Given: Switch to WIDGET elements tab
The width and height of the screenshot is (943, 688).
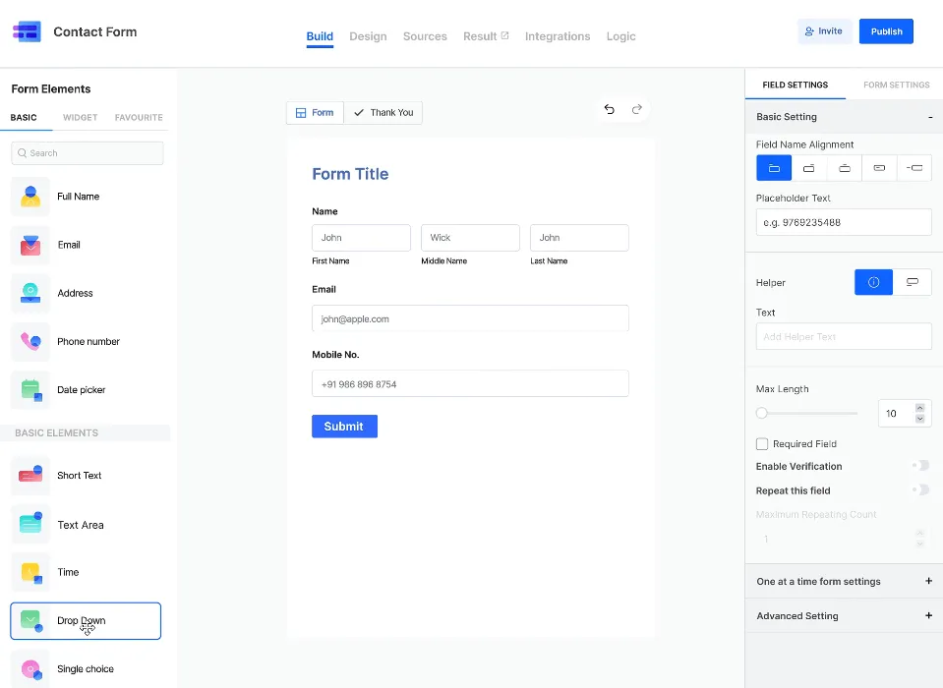Looking at the screenshot, I should click(80, 117).
